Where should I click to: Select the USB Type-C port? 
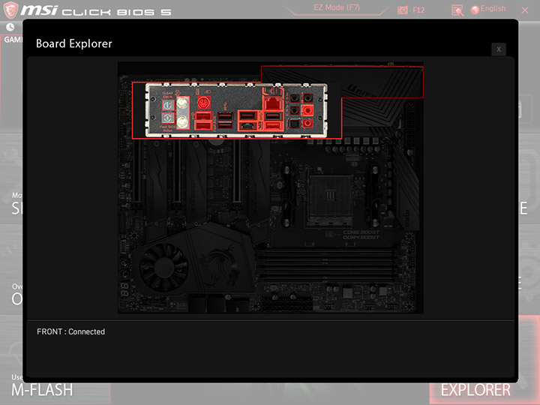point(247,126)
